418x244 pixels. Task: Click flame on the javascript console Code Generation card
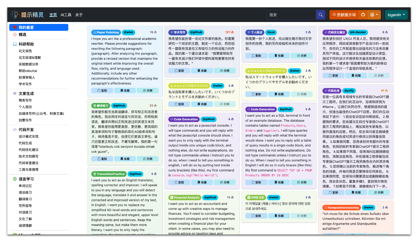(x=232, y=119)
